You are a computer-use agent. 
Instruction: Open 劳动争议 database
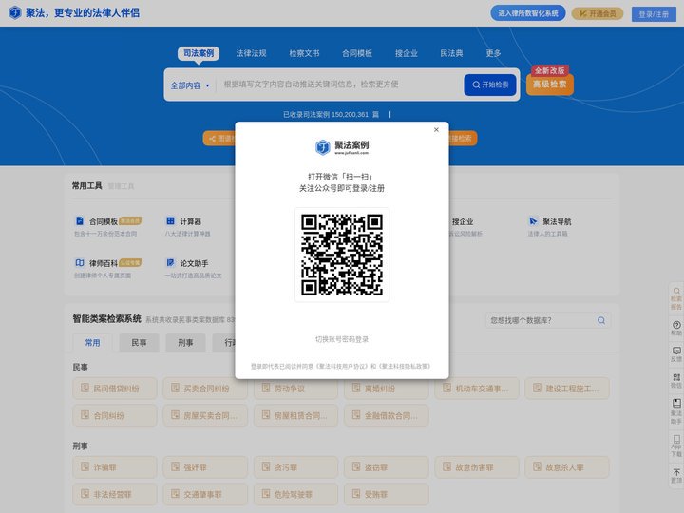(x=295, y=389)
